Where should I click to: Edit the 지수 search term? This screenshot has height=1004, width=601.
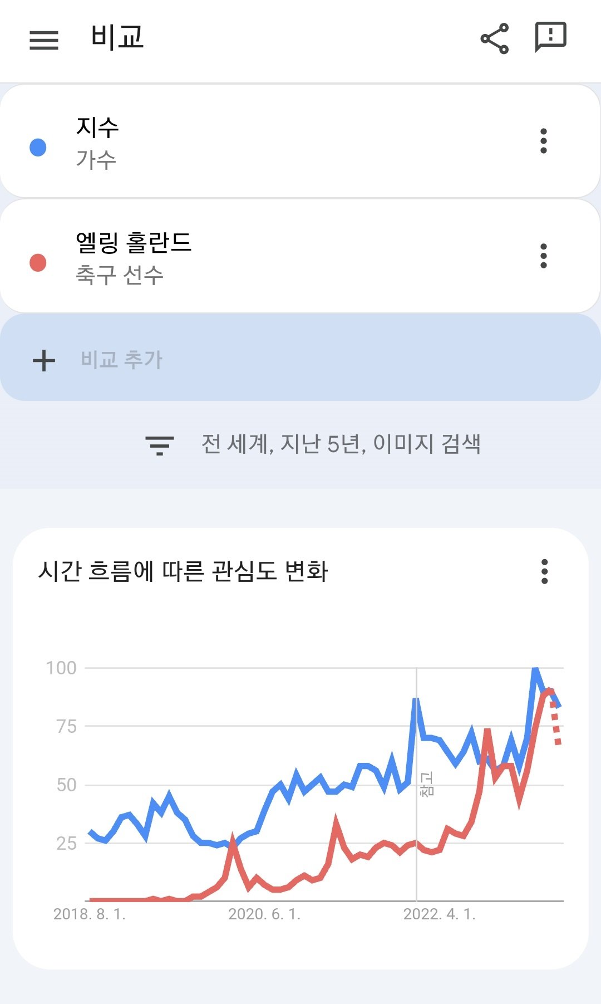pos(98,128)
